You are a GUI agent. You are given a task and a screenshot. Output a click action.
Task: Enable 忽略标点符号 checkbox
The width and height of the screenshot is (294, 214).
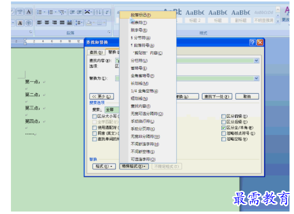223,134
